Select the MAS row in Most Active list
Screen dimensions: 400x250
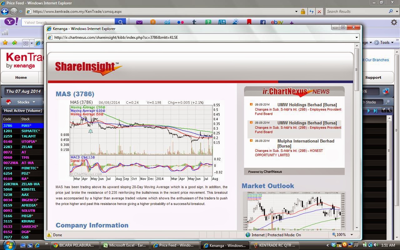[x=22, y=126]
